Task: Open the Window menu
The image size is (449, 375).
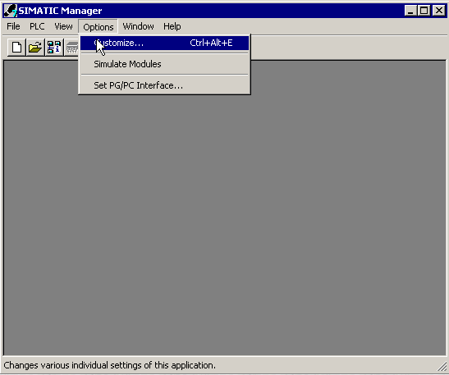Action: (x=138, y=26)
